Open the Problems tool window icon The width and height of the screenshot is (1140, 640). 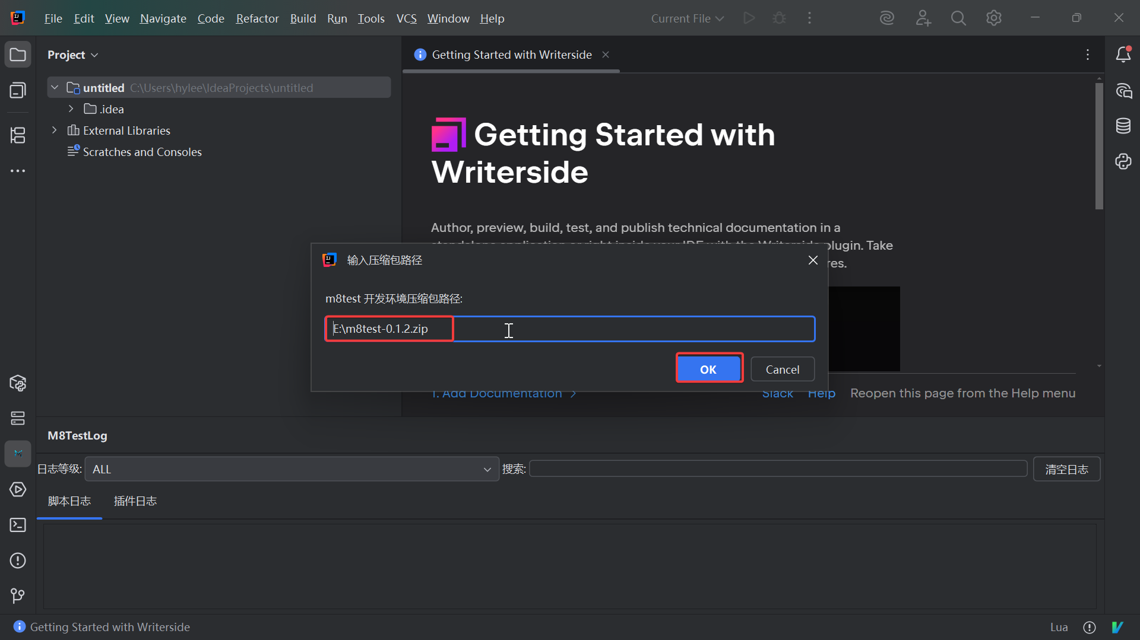coord(18,561)
